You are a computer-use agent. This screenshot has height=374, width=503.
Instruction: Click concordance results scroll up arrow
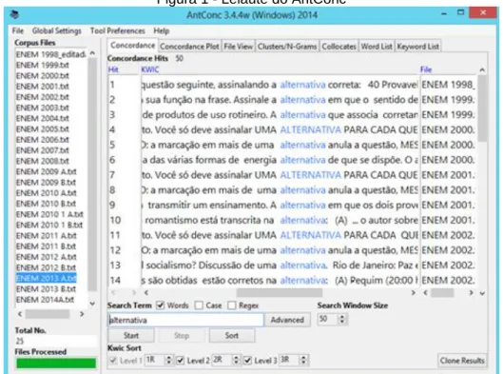pyautogui.click(x=482, y=69)
